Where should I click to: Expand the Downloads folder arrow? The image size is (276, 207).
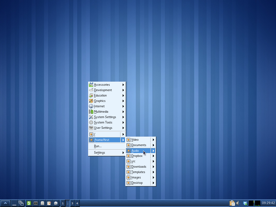coord(153,167)
